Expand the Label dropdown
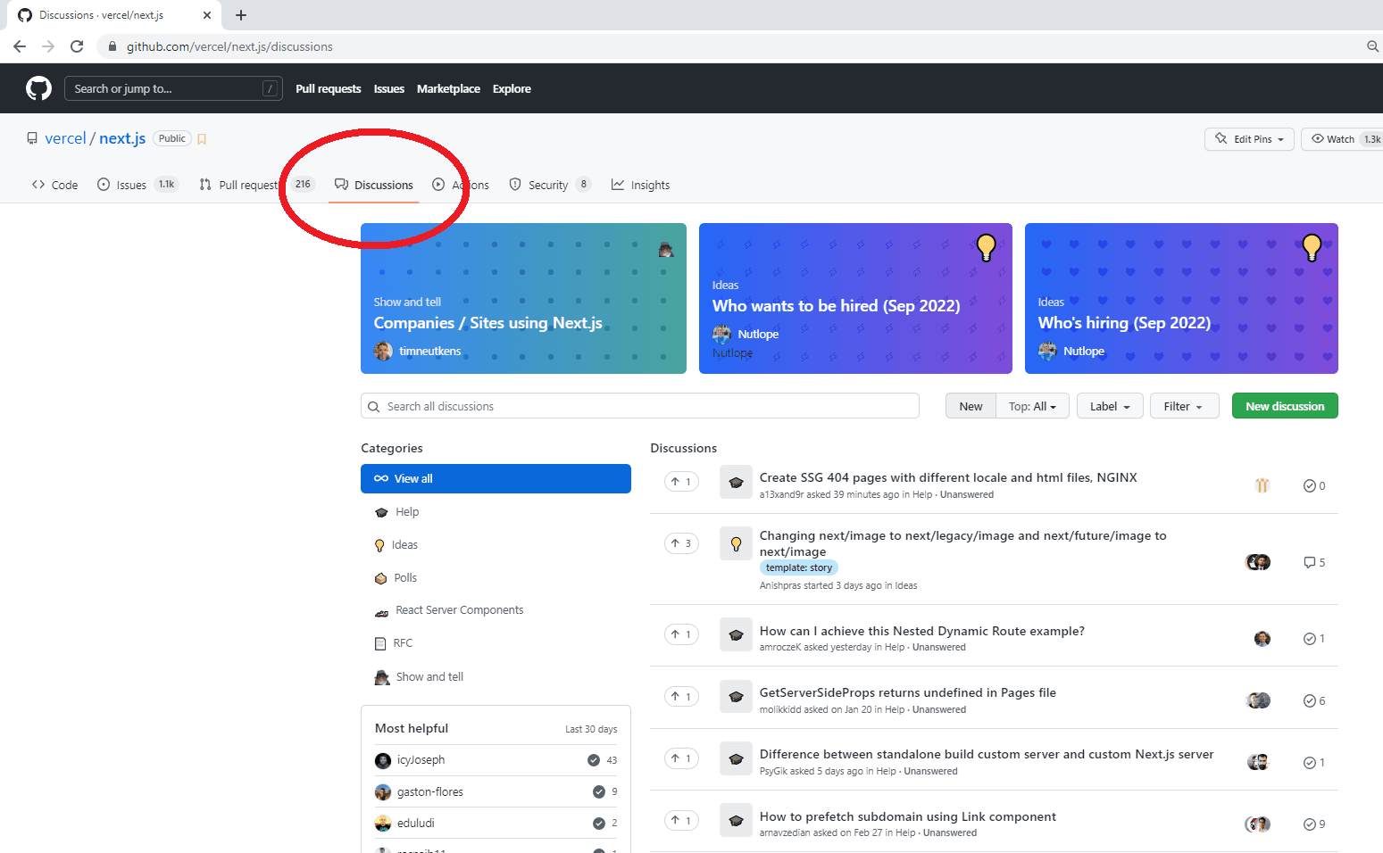This screenshot has width=1383, height=853. tap(1109, 405)
